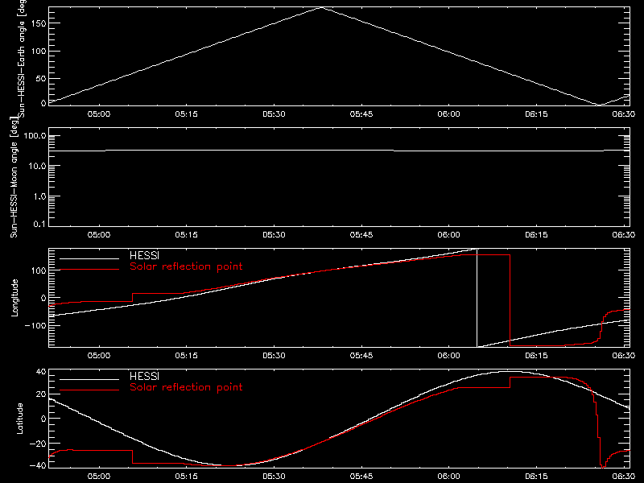Click the Longitude axis title
This screenshot has height=483, width=644.
14,298
